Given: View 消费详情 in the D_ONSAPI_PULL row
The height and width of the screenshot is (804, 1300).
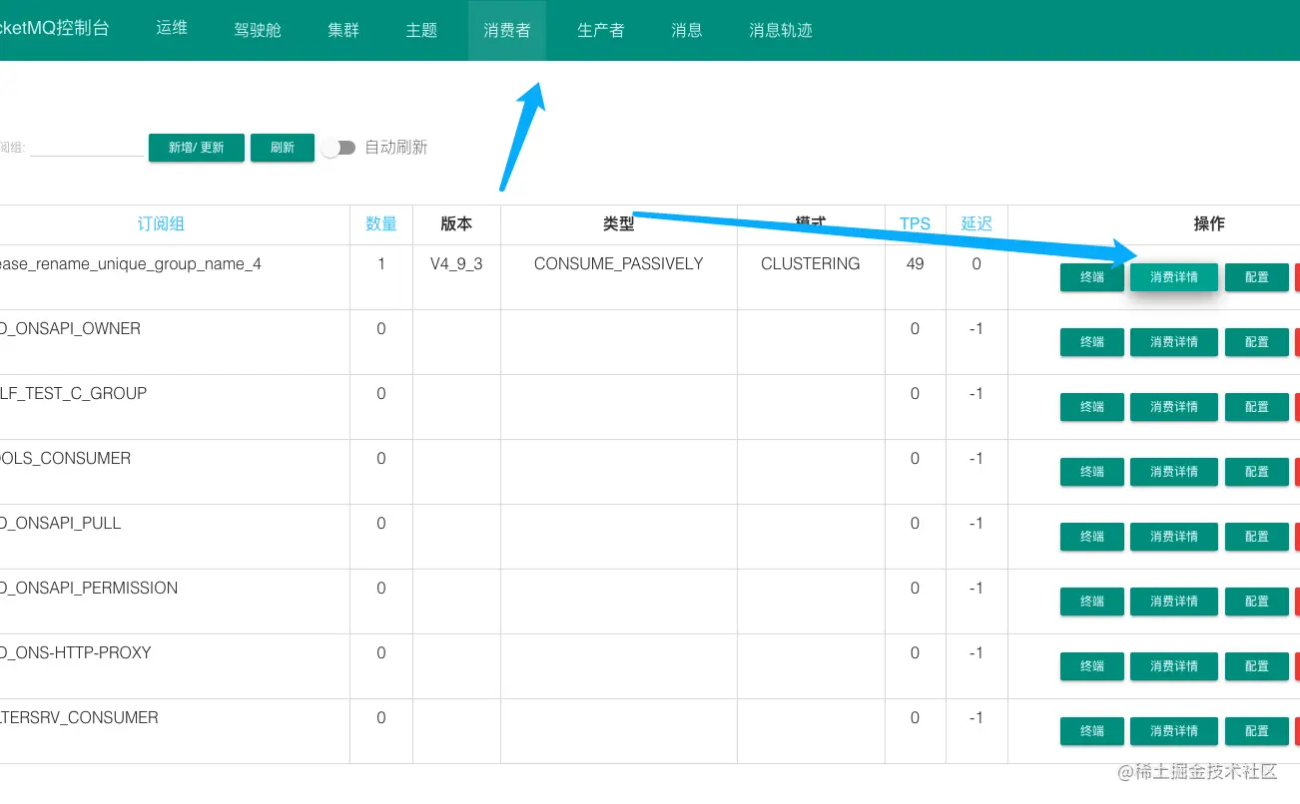Looking at the screenshot, I should [1174, 537].
